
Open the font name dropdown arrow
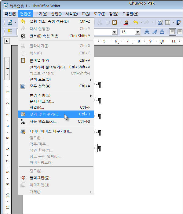tap(115, 32)
